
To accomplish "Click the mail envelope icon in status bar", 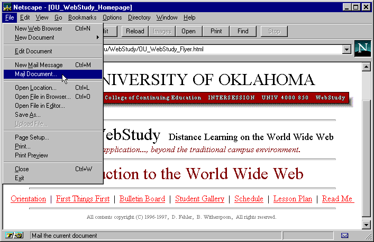I will coord(344,236).
